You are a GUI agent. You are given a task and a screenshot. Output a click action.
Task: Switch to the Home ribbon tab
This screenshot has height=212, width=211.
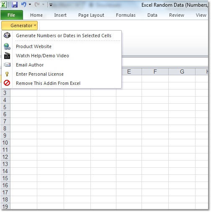[36, 15]
